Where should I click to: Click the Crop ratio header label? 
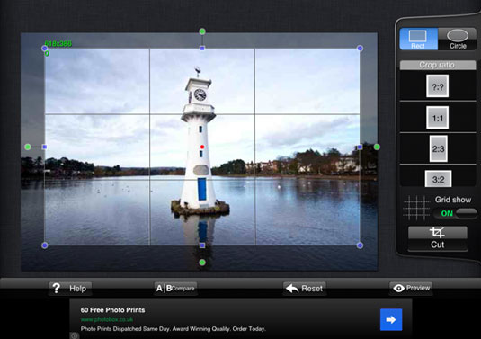click(438, 65)
